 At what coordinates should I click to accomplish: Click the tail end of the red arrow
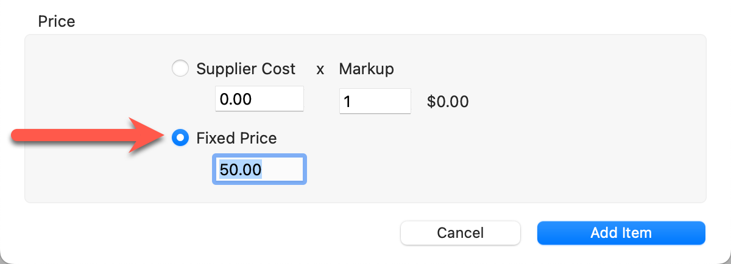click(18, 138)
